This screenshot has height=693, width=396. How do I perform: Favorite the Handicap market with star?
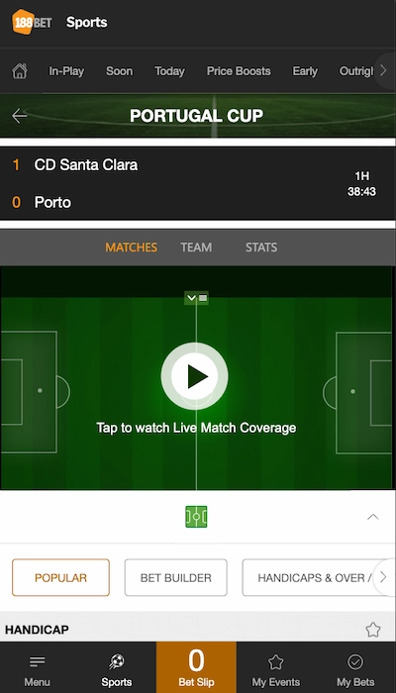click(x=373, y=630)
